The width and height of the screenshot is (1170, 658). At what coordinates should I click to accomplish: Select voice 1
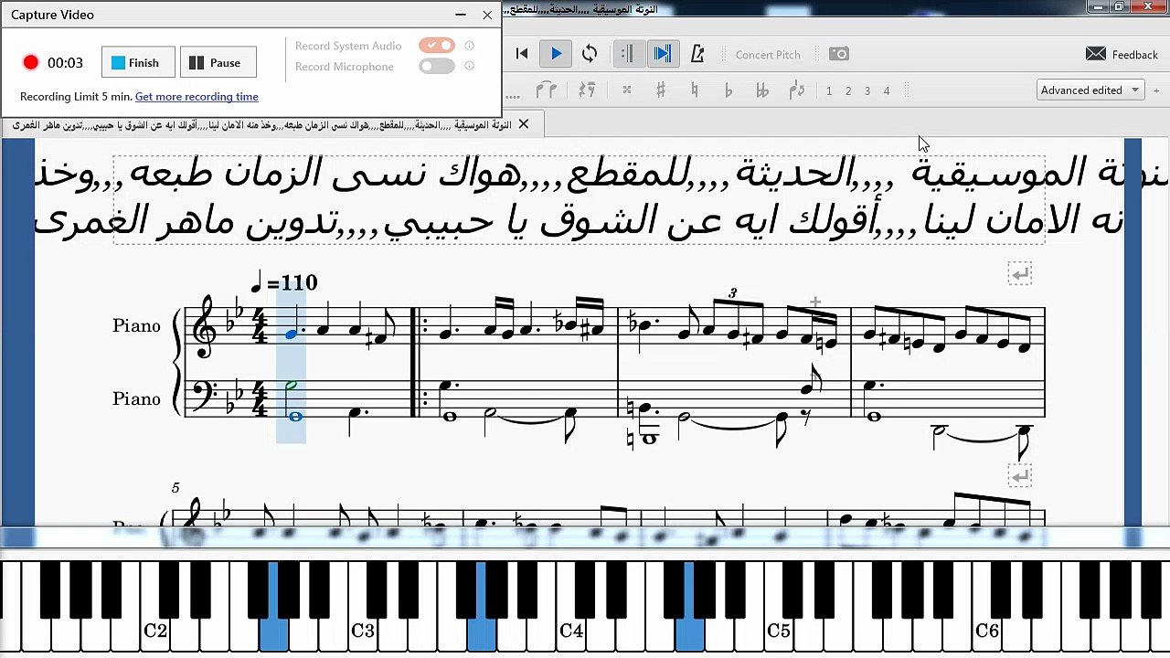pyautogui.click(x=829, y=90)
